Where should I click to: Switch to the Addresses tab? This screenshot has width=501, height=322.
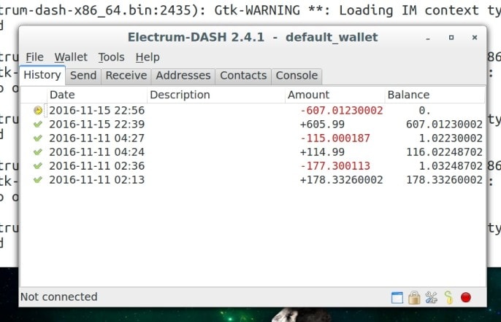click(x=183, y=76)
